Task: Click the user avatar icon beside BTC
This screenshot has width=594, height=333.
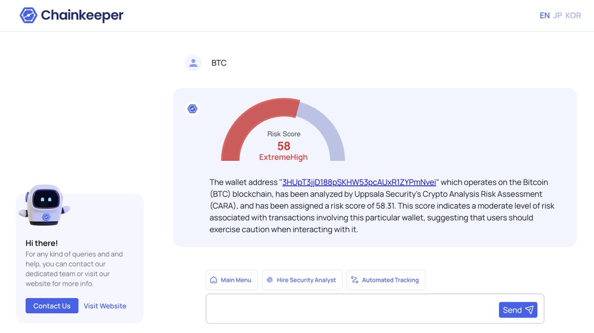Action: pos(193,63)
